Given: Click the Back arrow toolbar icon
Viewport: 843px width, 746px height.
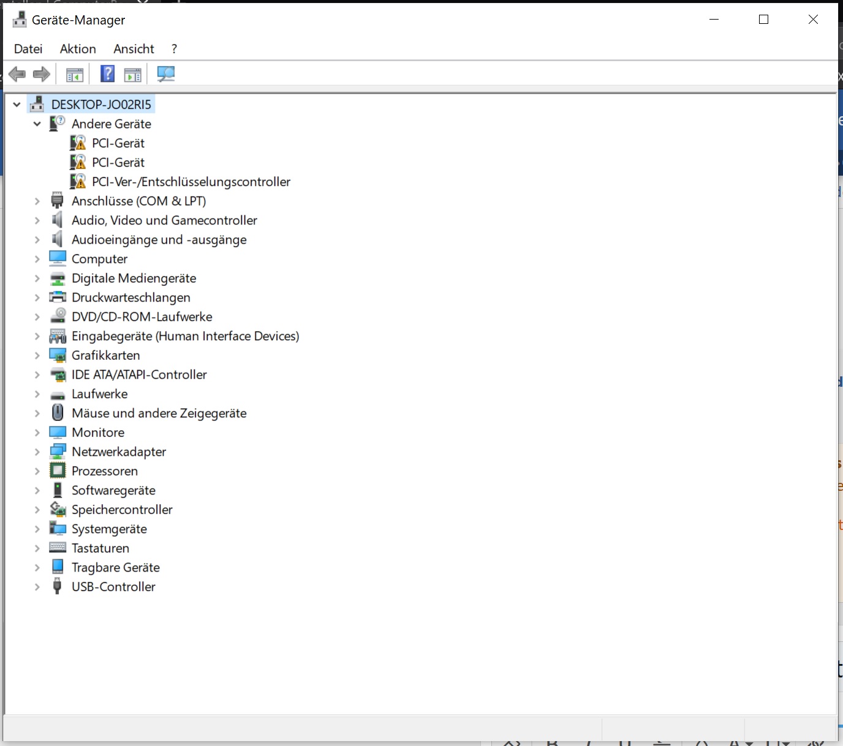Looking at the screenshot, I should pyautogui.click(x=17, y=74).
